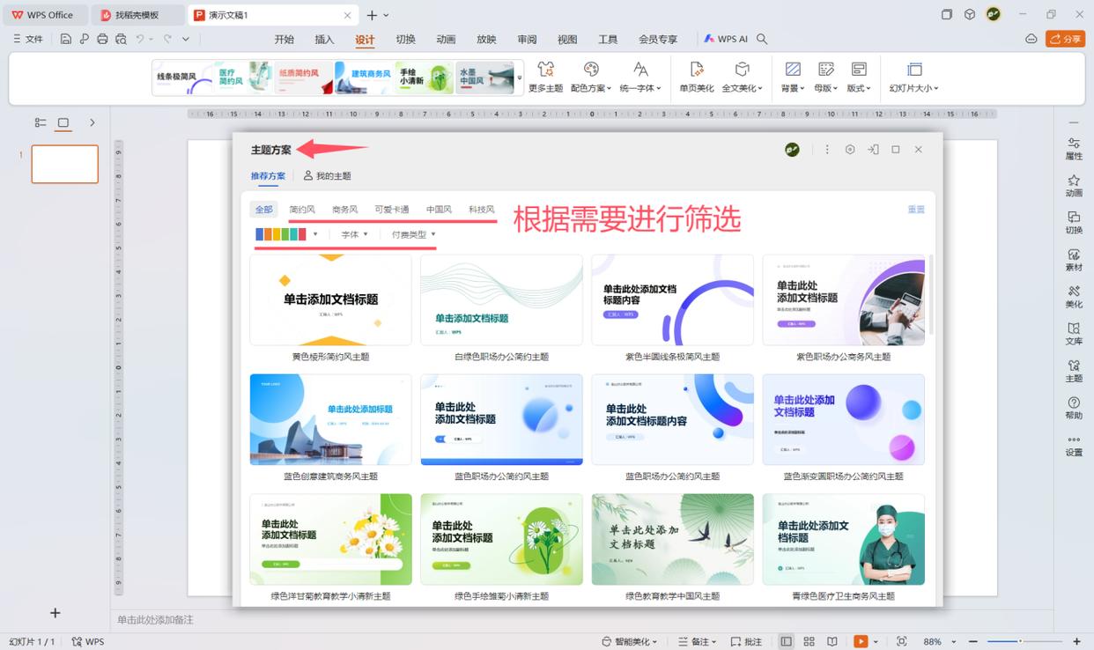This screenshot has height=650, width=1094.
Task: Toggle 批注 comments in status bar
Action: [x=746, y=641]
